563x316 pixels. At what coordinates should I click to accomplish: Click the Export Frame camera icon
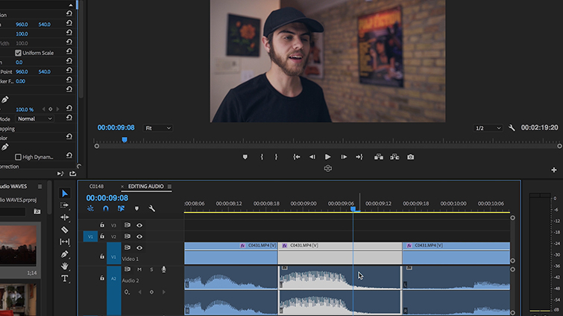[410, 157]
